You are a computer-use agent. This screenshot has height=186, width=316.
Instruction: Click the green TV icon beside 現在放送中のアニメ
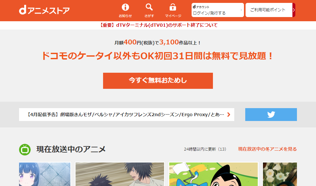tap(25, 150)
